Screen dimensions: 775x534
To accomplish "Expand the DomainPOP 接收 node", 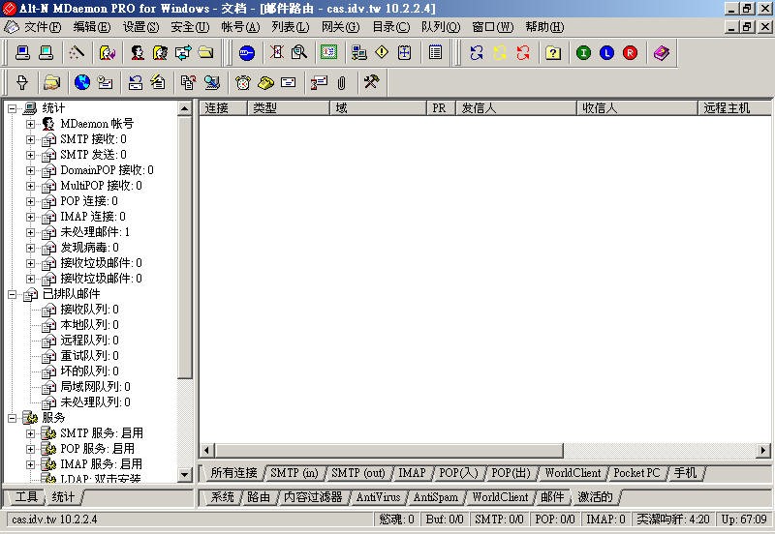I will tap(31, 171).
